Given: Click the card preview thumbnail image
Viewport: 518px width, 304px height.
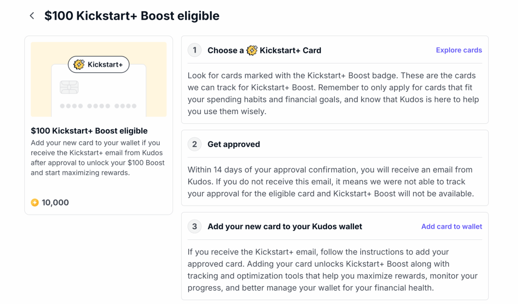Looking at the screenshot, I should tap(98, 79).
